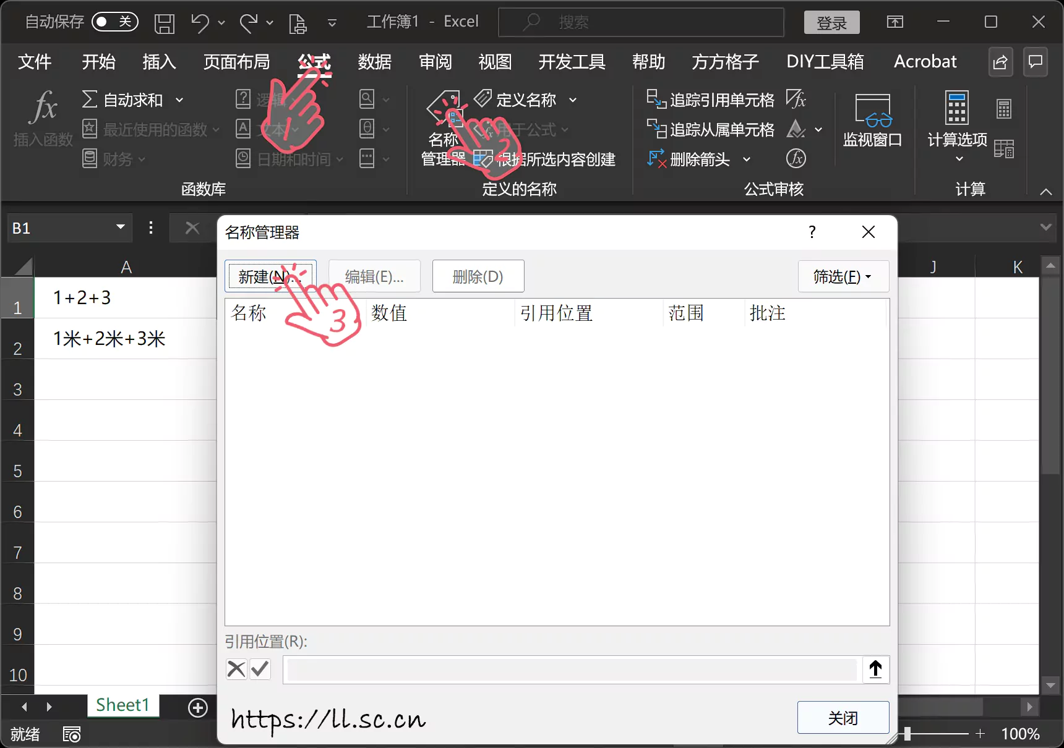
Task: Click the add new sheet plus icon
Action: 198,708
